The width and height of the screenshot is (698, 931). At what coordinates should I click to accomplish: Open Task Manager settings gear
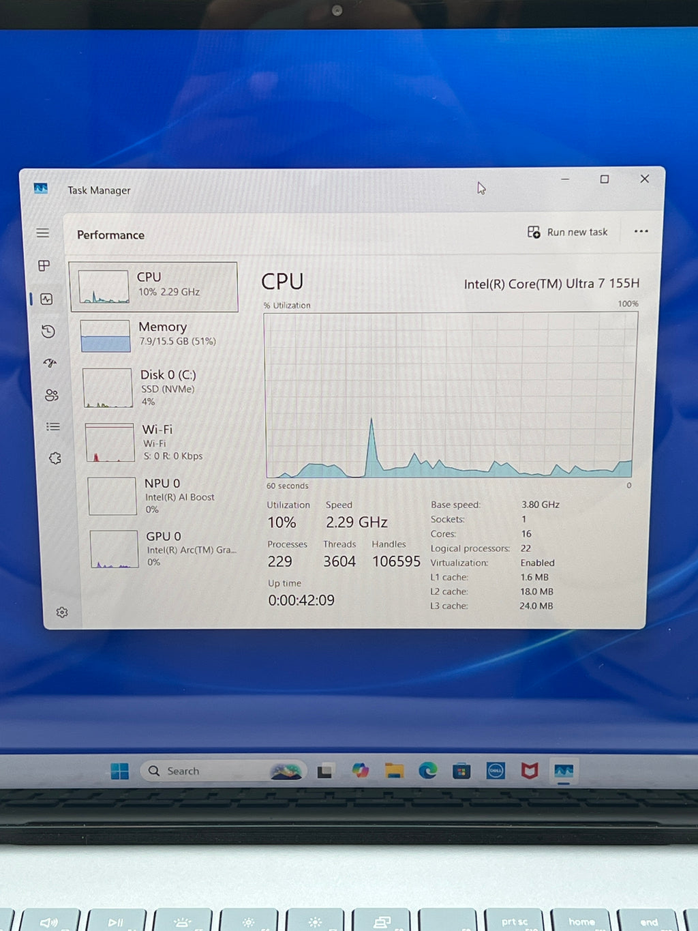coord(62,612)
